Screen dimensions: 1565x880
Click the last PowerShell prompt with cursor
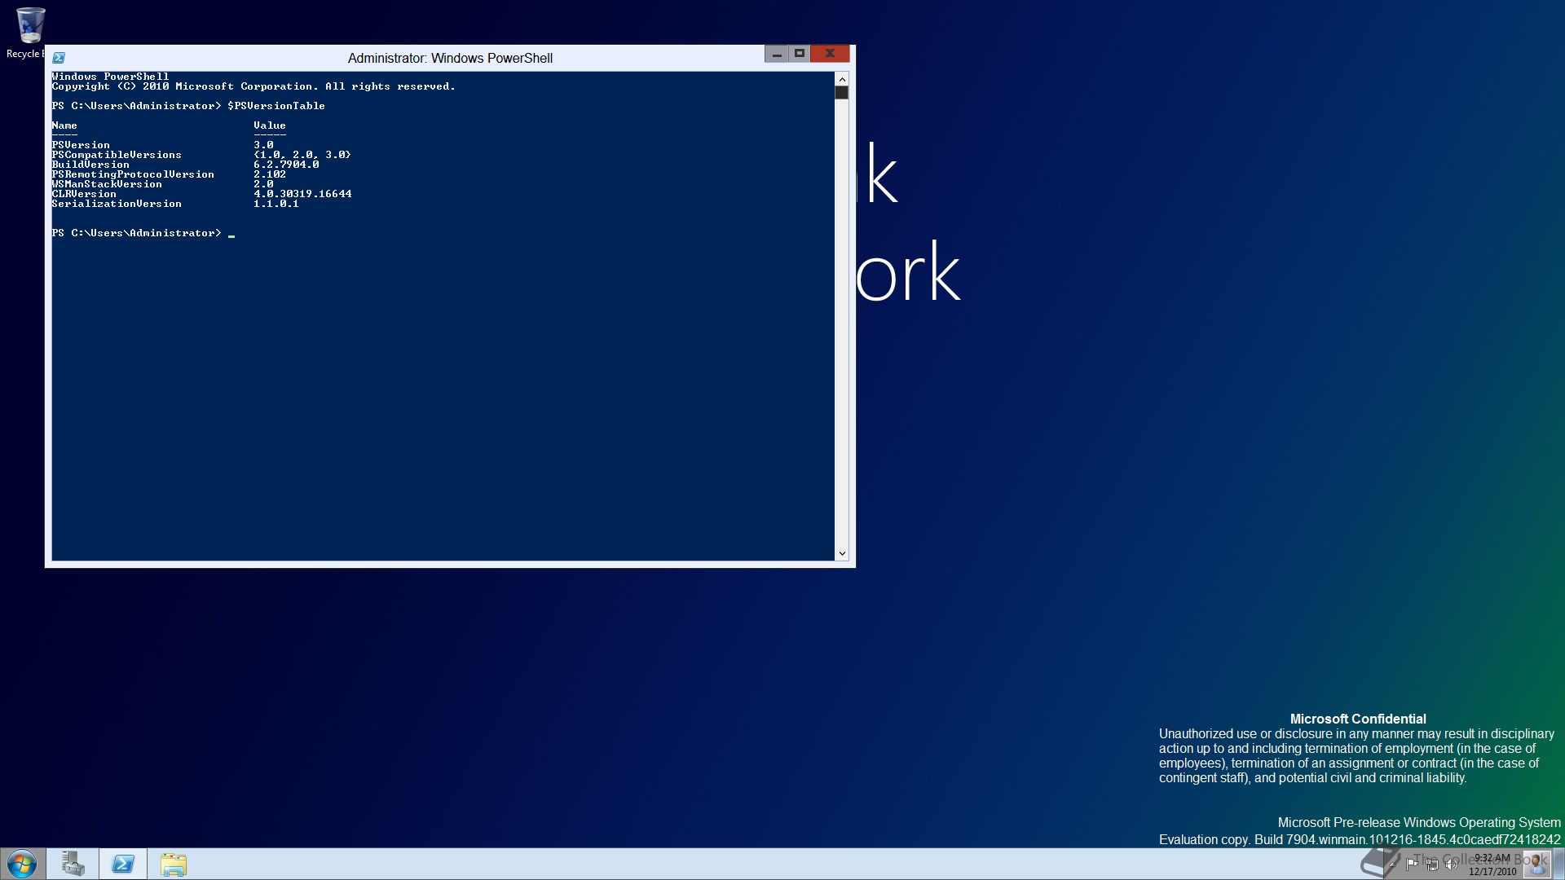[x=143, y=233]
